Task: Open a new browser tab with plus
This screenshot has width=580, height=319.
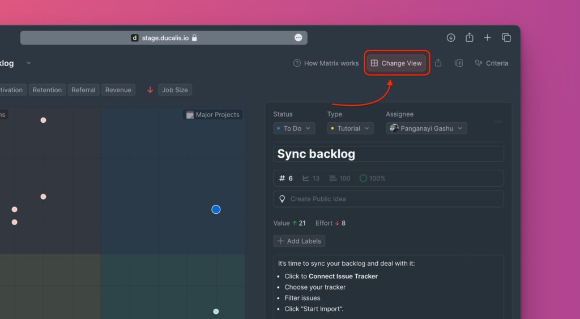Action: 487,38
